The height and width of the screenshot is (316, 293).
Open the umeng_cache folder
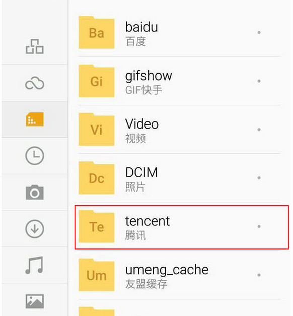click(179, 275)
